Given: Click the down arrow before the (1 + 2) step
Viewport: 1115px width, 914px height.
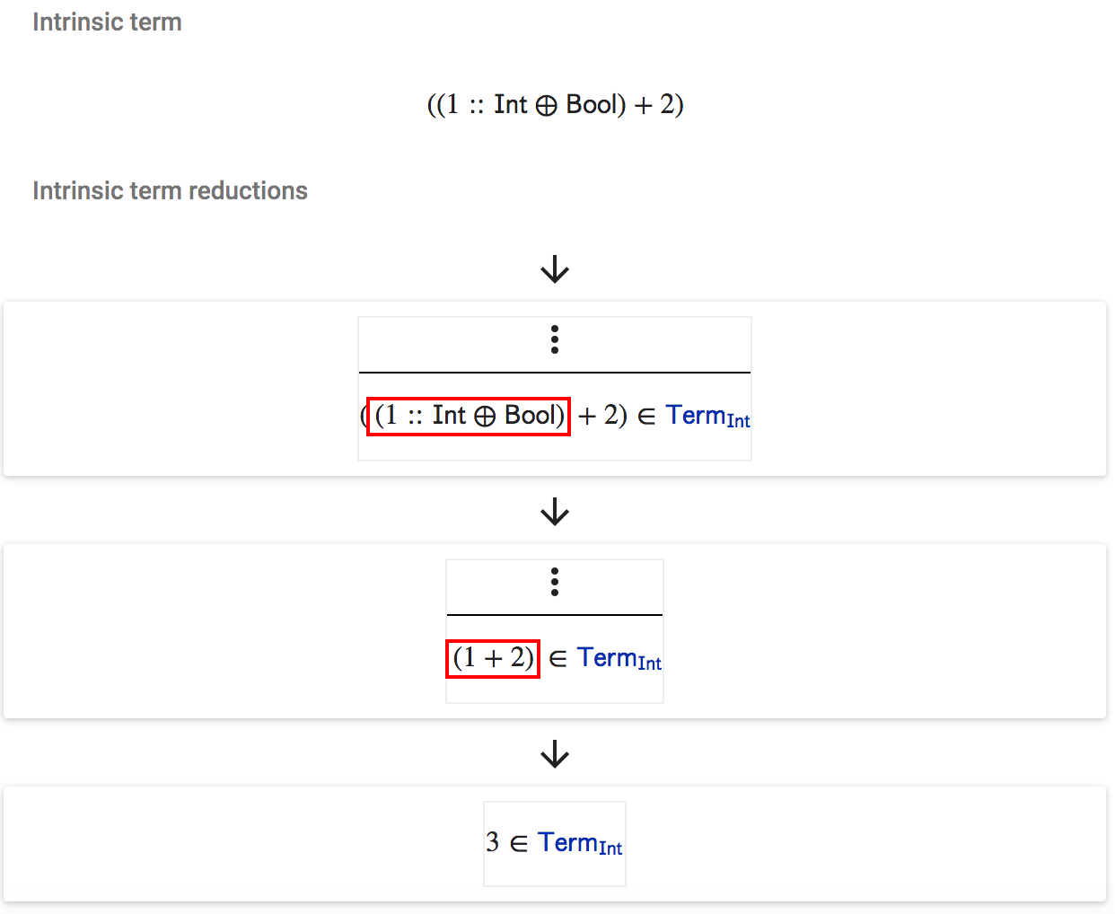Looking at the screenshot, I should [x=555, y=512].
